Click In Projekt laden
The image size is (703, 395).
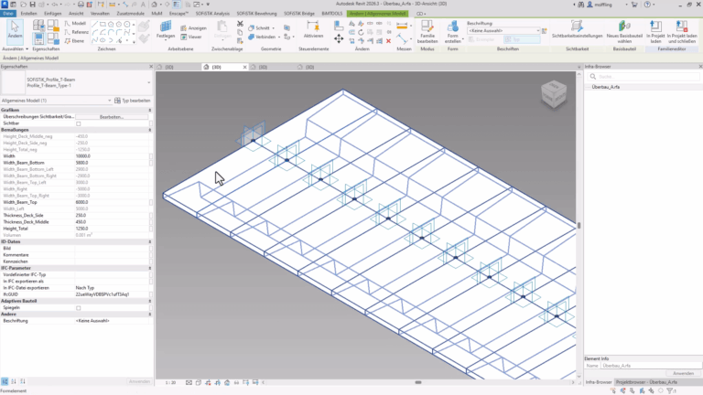click(x=655, y=31)
